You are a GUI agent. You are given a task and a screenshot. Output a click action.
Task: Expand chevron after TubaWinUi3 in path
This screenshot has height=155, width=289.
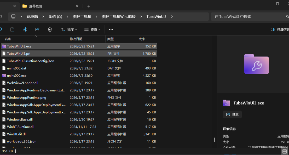[x=172, y=16]
